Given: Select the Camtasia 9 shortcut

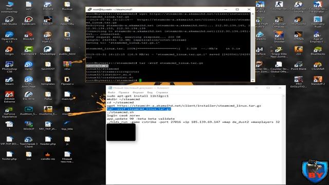Looking at the screenshot, I should point(29,51).
